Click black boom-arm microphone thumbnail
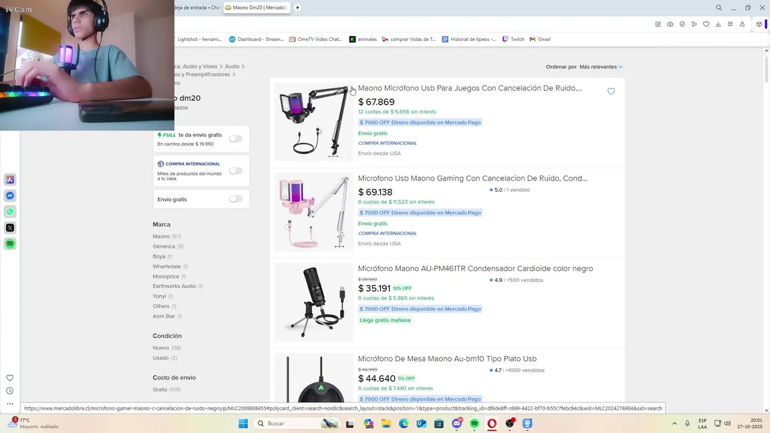The height and width of the screenshot is (433, 770). (x=314, y=122)
